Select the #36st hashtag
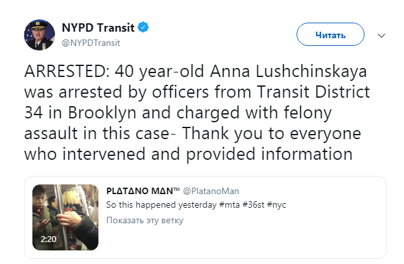 click(253, 205)
